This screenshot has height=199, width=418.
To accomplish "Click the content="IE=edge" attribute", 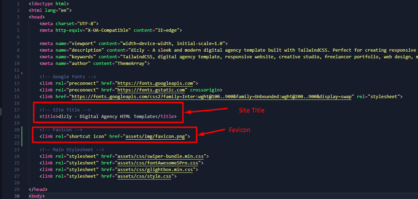I will pyautogui.click(x=157, y=30).
